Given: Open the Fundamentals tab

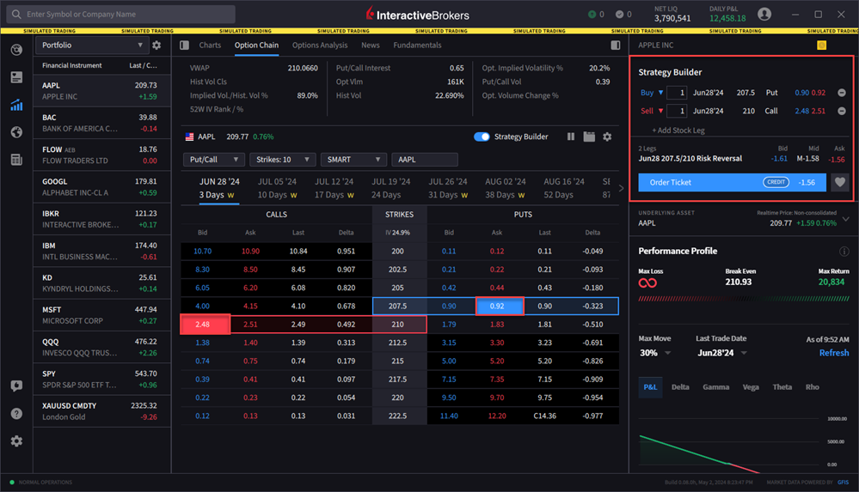Looking at the screenshot, I should [x=417, y=46].
